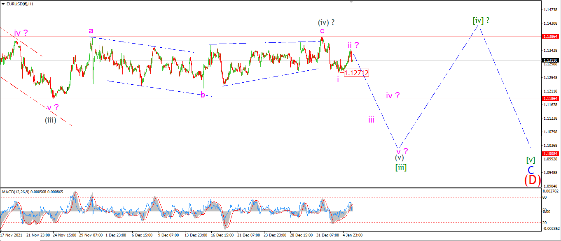Select the 1.13864 red price level tag
Screen dimensions: 561x241
tap(550, 37)
